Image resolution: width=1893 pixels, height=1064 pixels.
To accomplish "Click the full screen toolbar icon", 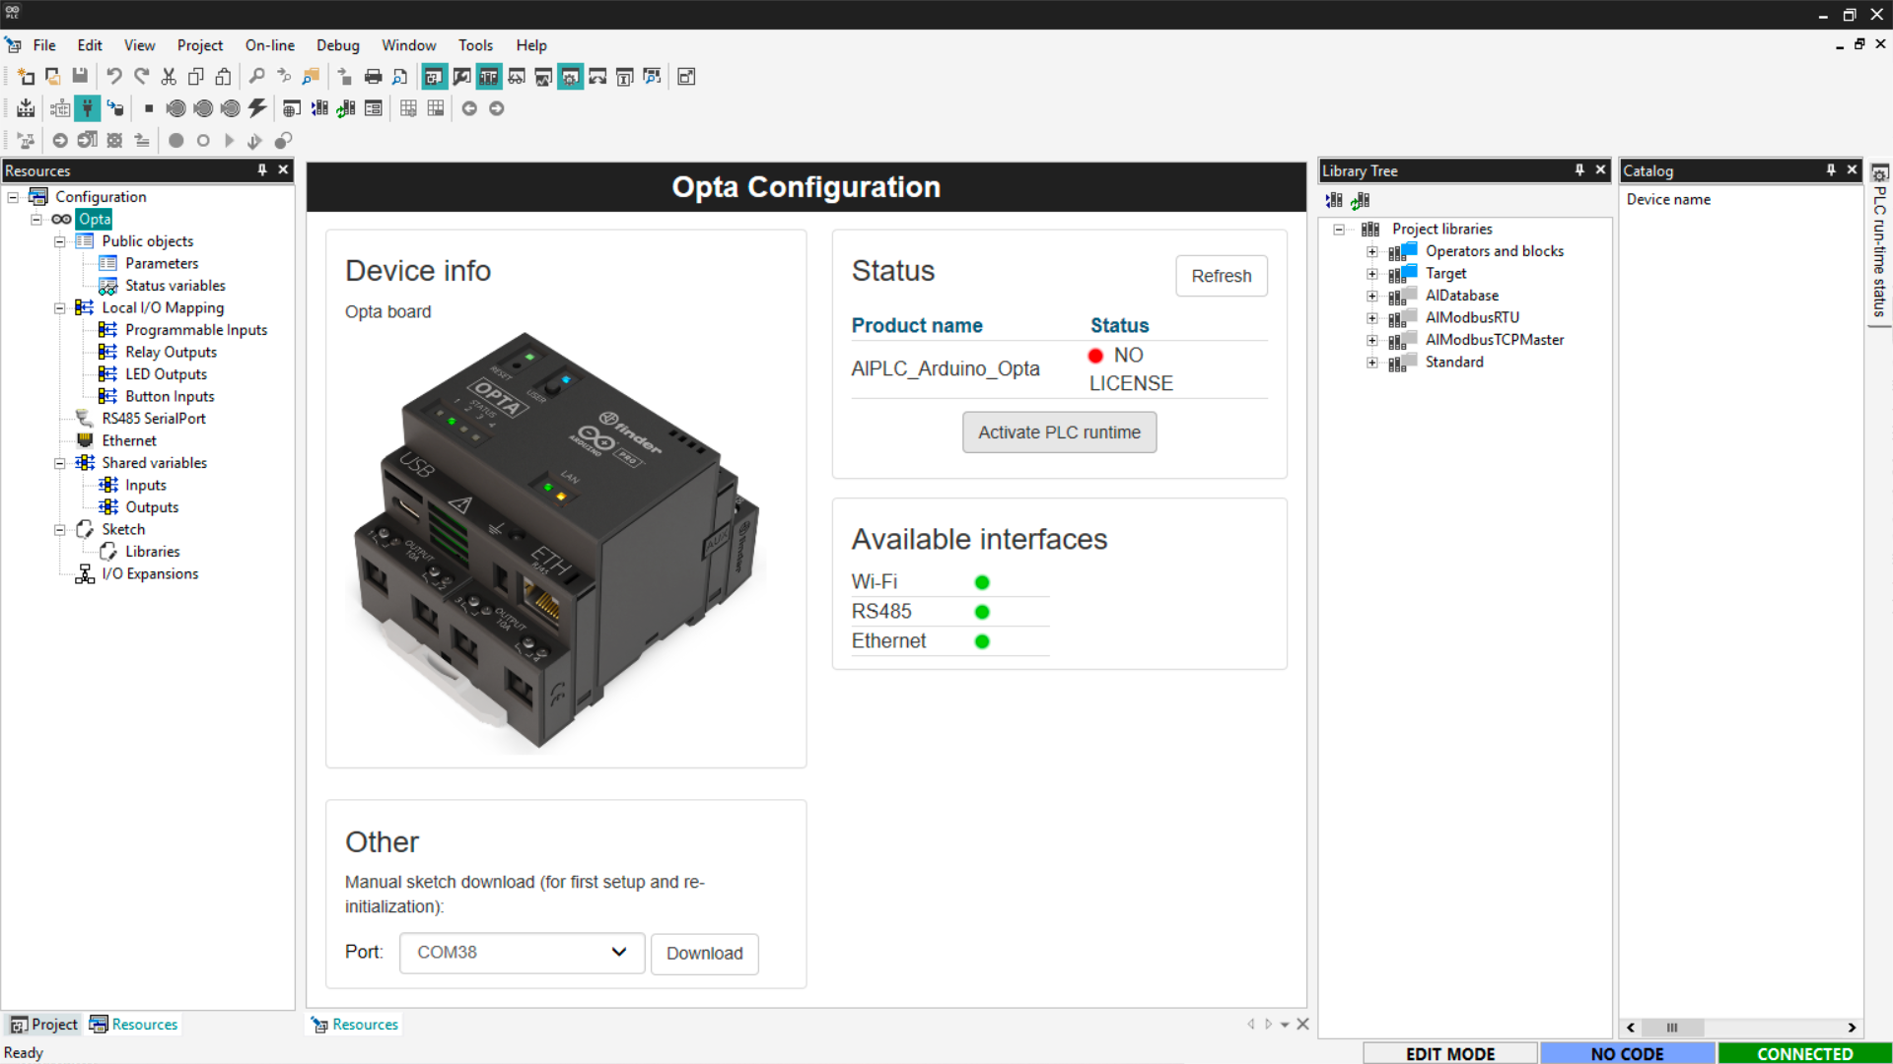I will click(x=687, y=77).
